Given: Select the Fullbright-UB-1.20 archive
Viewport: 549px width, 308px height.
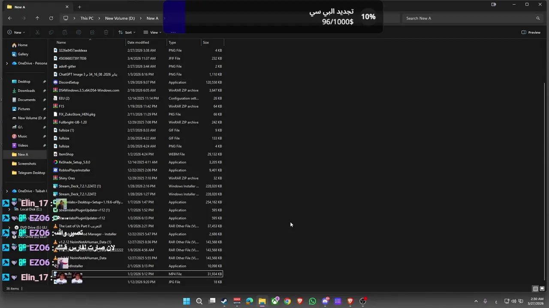Looking at the screenshot, I should pos(137,122).
